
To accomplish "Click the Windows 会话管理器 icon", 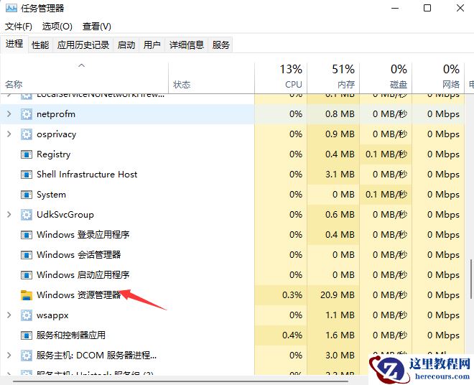I will pos(27,255).
